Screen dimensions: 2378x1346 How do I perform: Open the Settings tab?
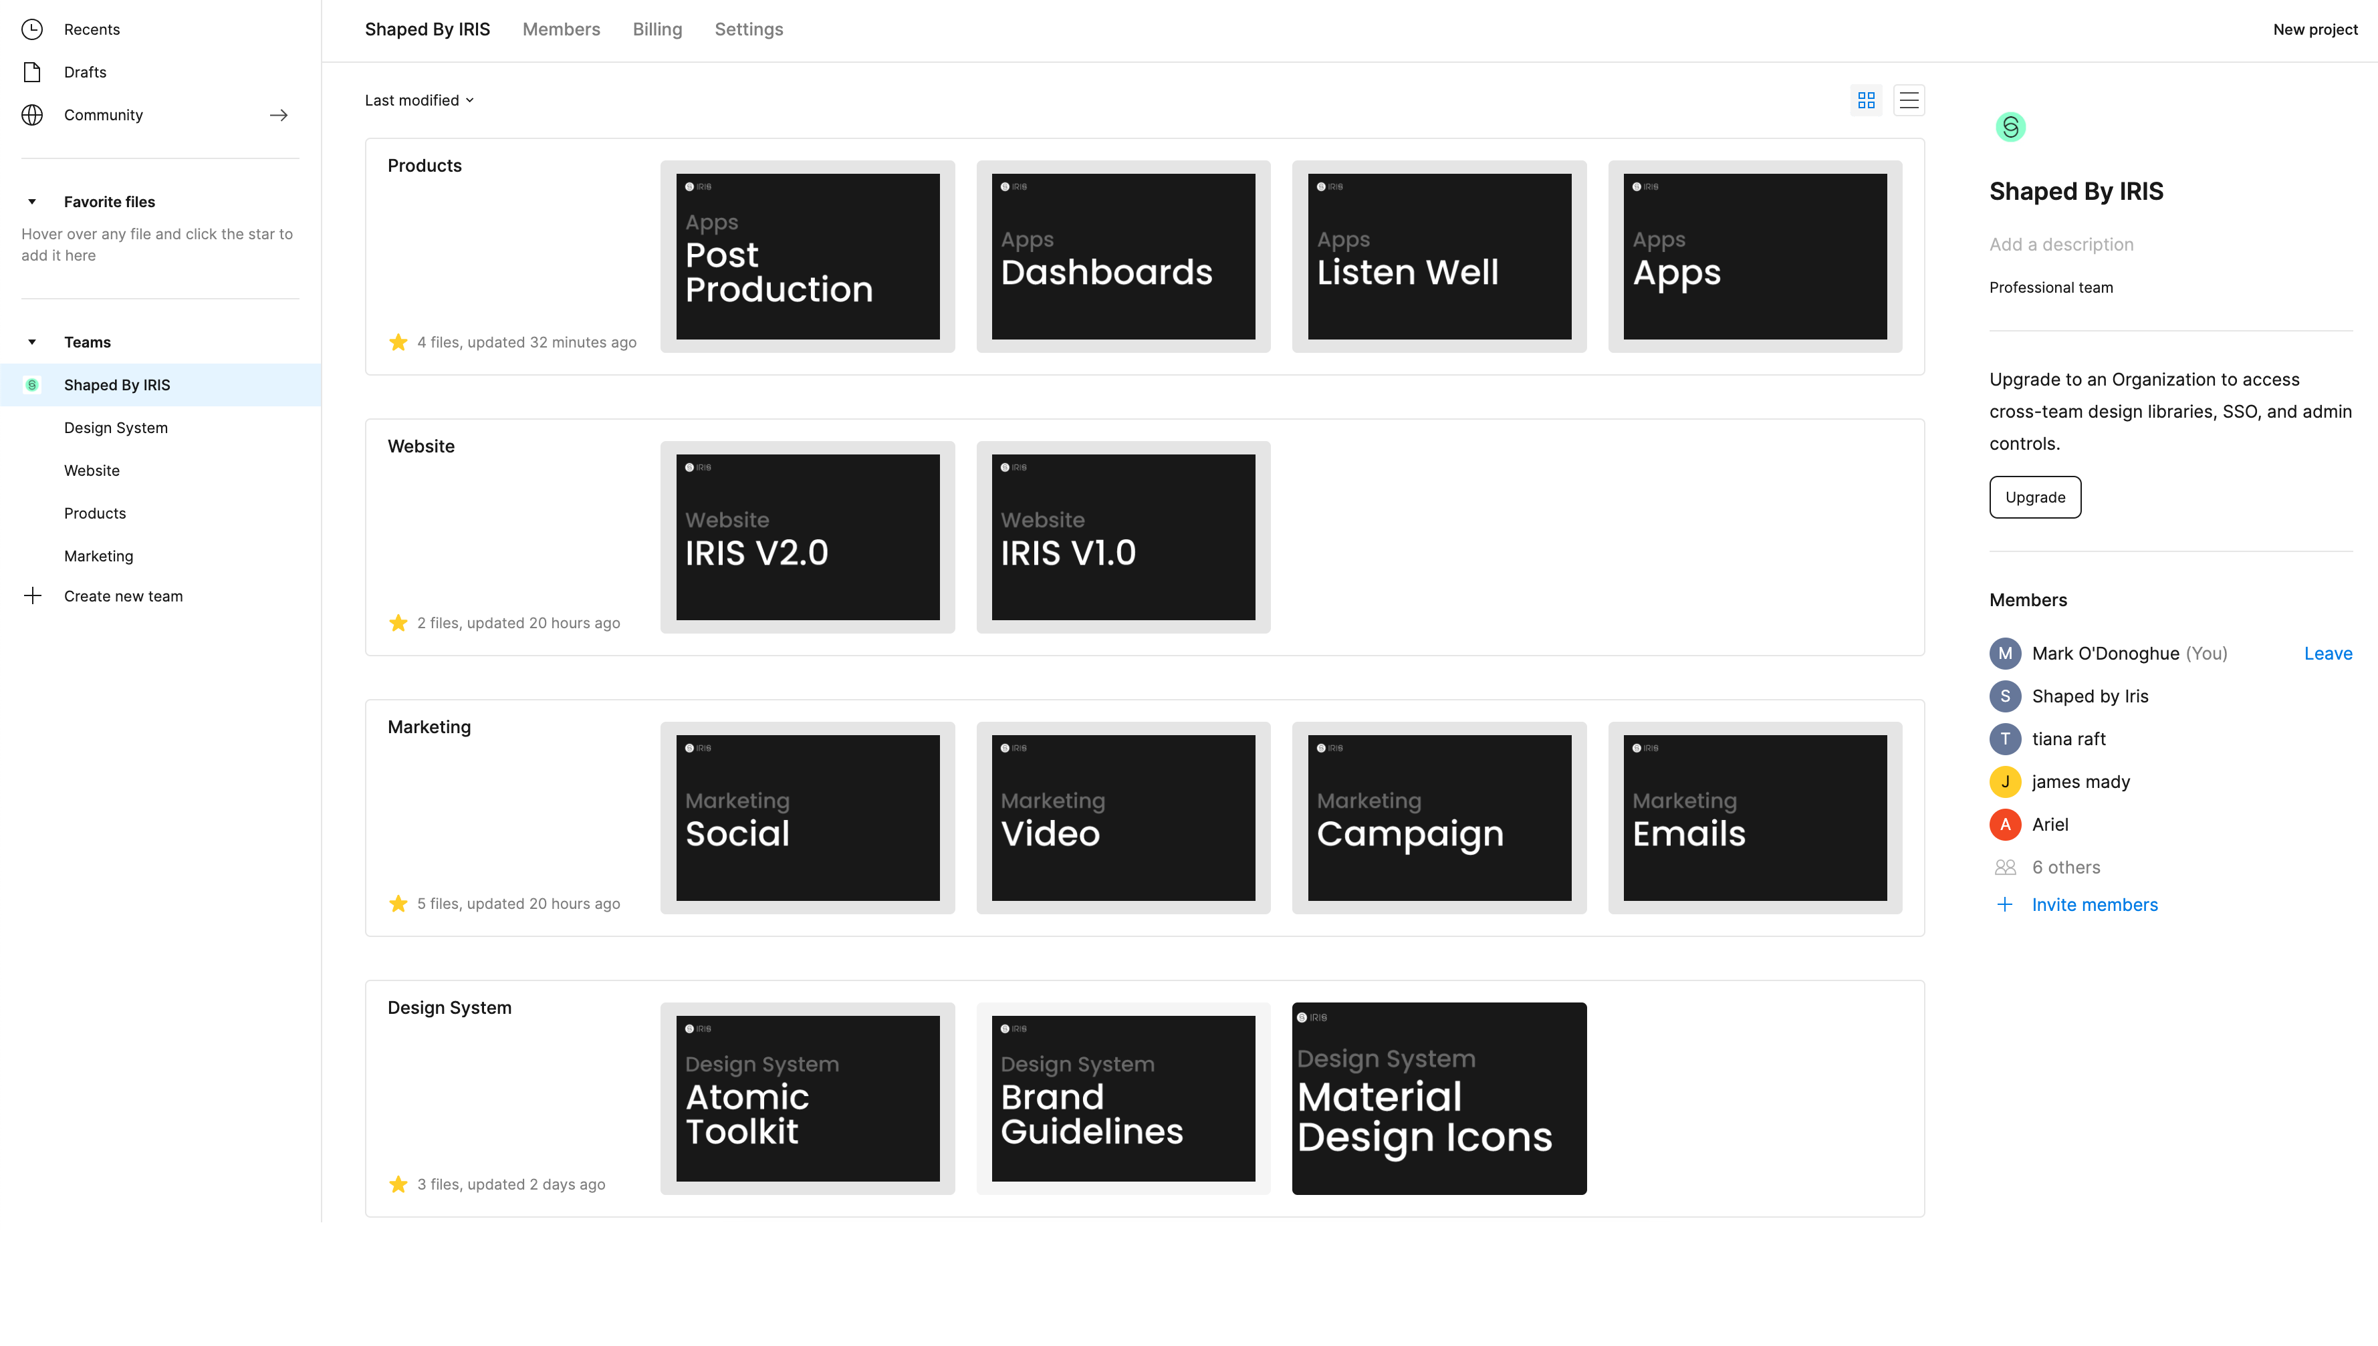coord(749,29)
